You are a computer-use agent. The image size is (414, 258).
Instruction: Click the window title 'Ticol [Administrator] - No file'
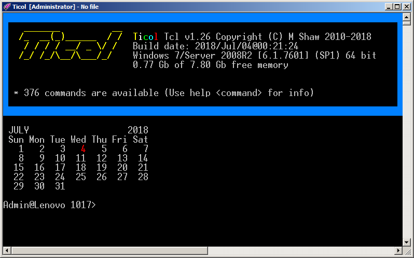pyautogui.click(x=56, y=7)
